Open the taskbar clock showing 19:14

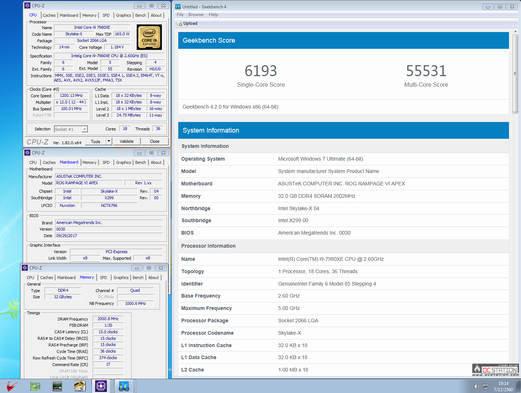coord(503,386)
